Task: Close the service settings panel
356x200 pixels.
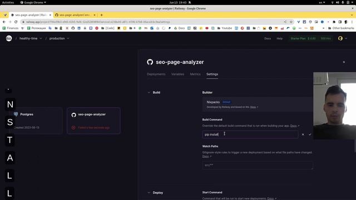Action: tap(344, 62)
